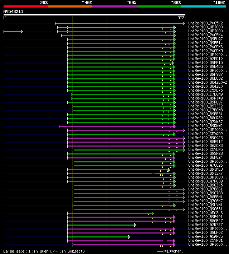
Task: Click the purple ~60% identity color segment
Action: coord(114,6)
